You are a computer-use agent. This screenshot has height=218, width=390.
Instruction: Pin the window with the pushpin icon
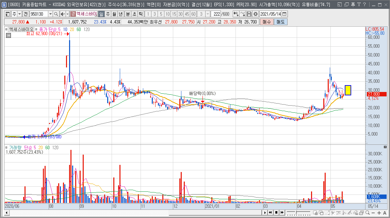[353, 4]
